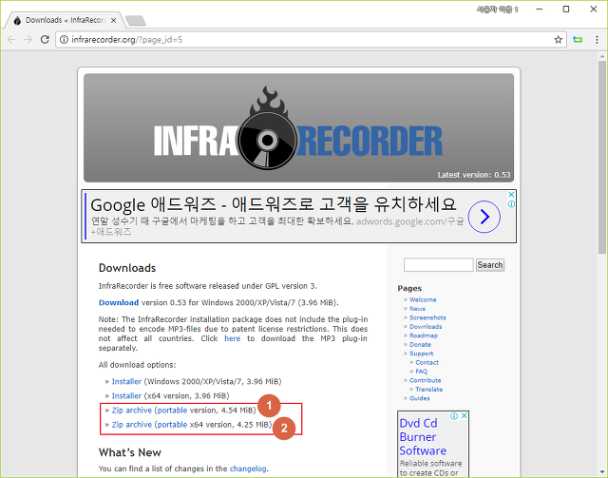Maximize the Chrome window
The image size is (608, 478).
click(x=566, y=9)
